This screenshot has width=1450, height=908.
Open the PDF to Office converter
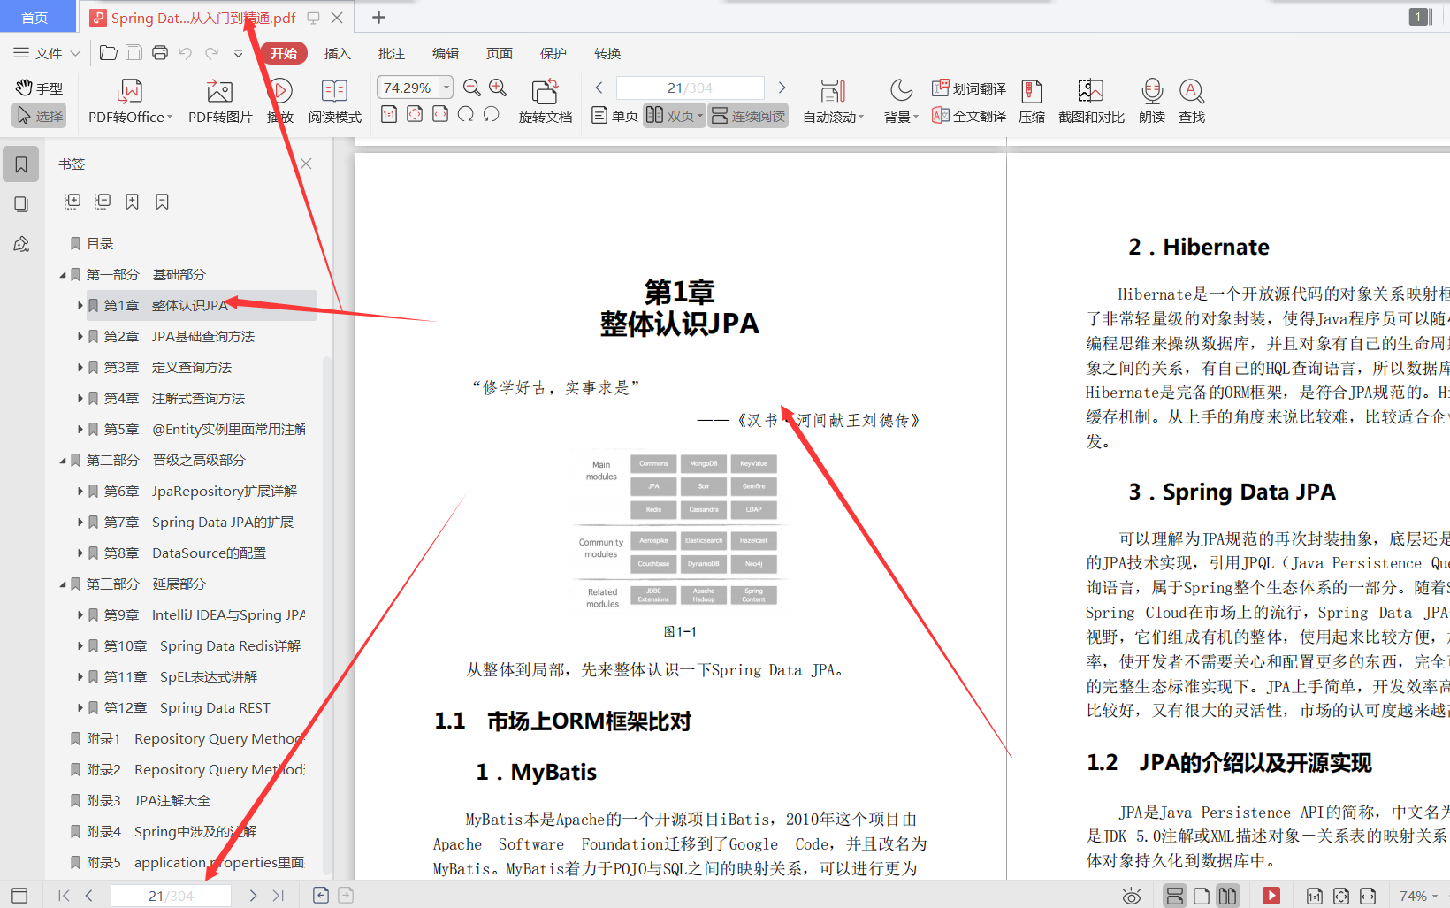pyautogui.click(x=130, y=102)
